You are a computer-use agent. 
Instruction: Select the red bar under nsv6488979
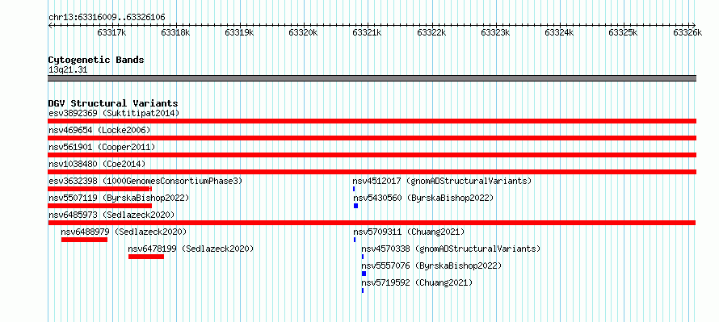click(84, 240)
